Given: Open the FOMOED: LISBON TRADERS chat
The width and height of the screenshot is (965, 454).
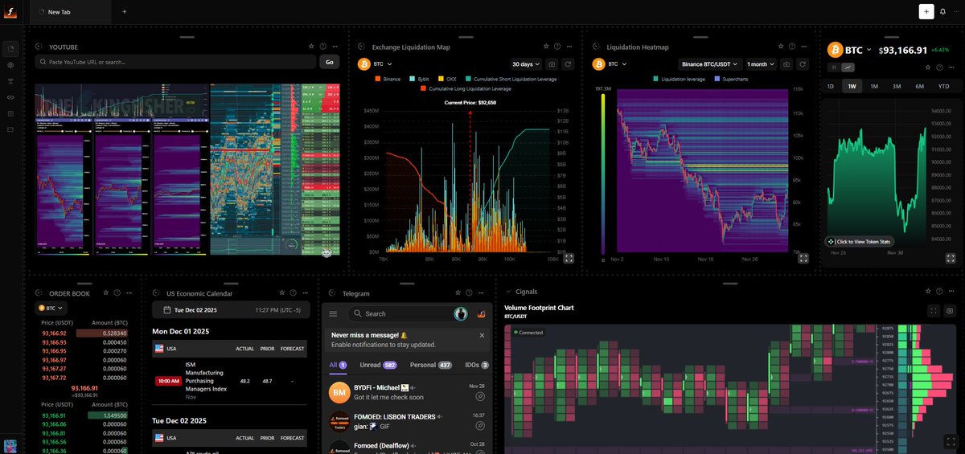Looking at the screenshot, I should click(408, 421).
